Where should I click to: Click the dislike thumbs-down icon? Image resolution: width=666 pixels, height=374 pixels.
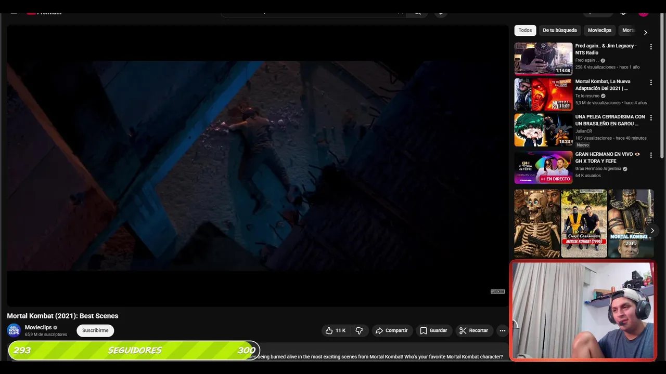(x=359, y=330)
